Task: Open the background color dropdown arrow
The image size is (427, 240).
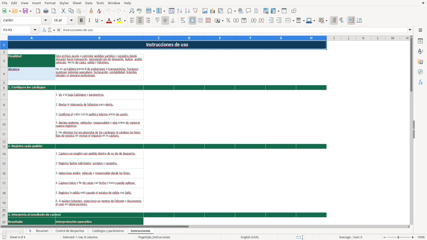Action: tap(125, 21)
